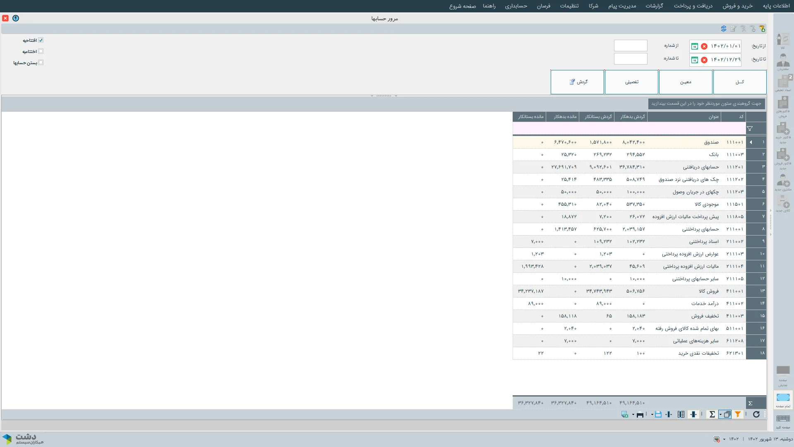Click the معین button

(x=685, y=82)
